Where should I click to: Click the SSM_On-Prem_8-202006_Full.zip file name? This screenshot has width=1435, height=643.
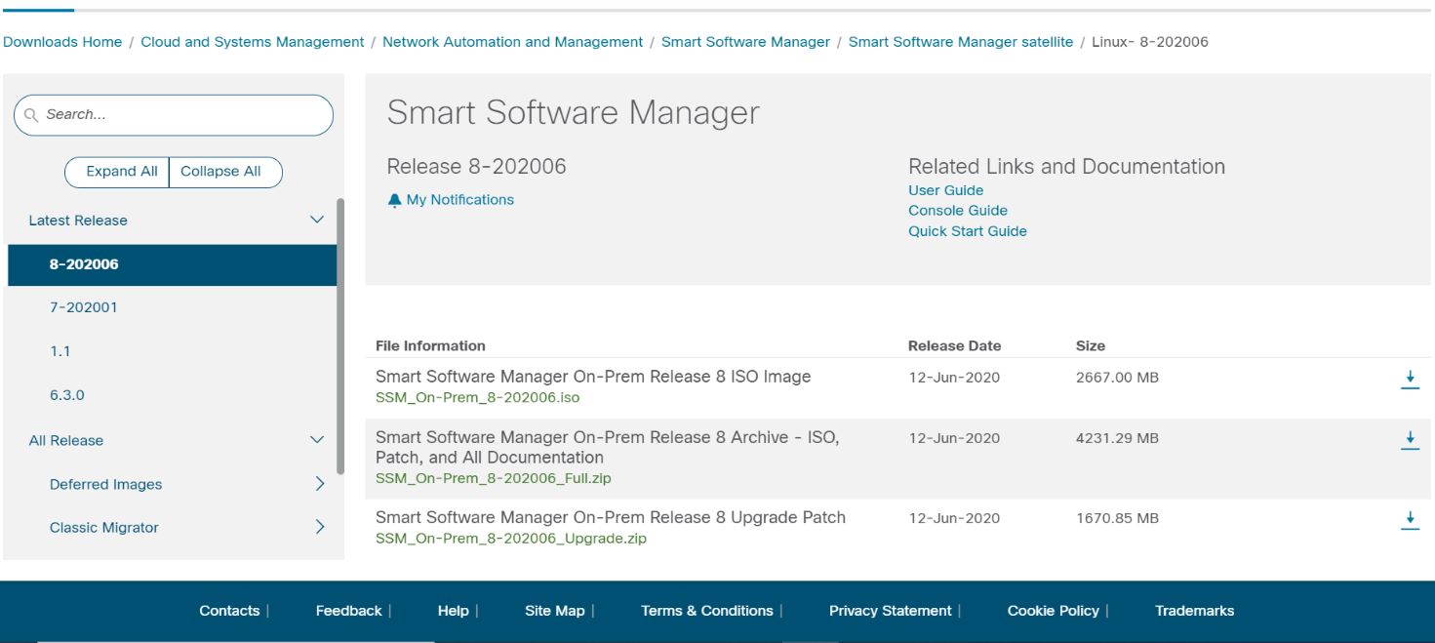pos(494,478)
